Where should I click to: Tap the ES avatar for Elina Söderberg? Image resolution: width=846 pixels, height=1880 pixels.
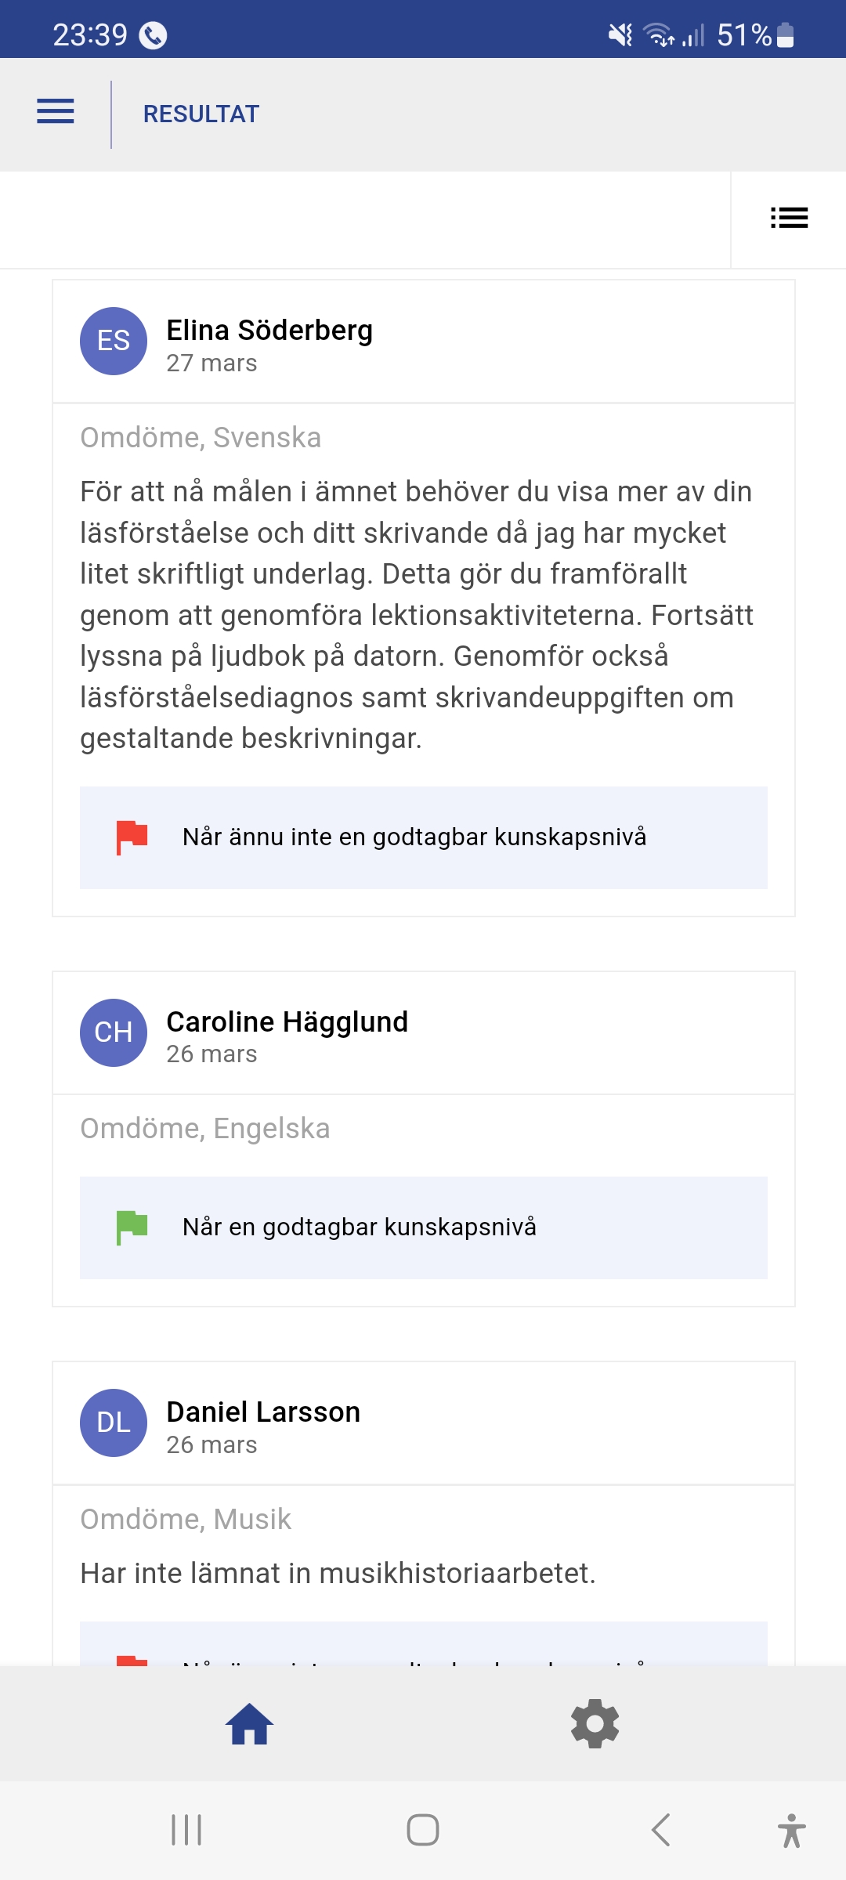[114, 341]
